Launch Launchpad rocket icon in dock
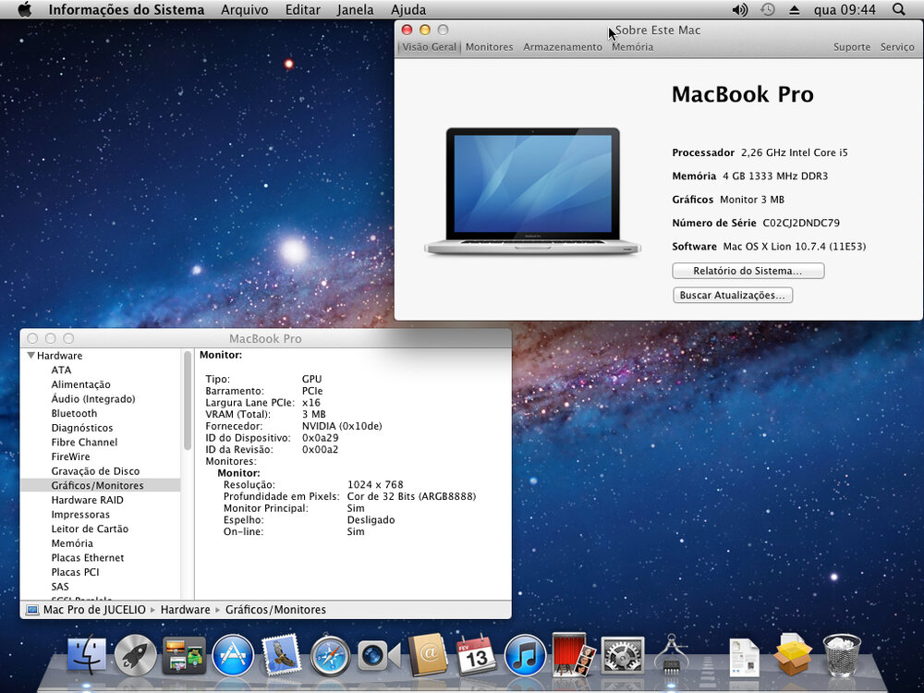Viewport: 924px width, 693px height. coord(136,655)
